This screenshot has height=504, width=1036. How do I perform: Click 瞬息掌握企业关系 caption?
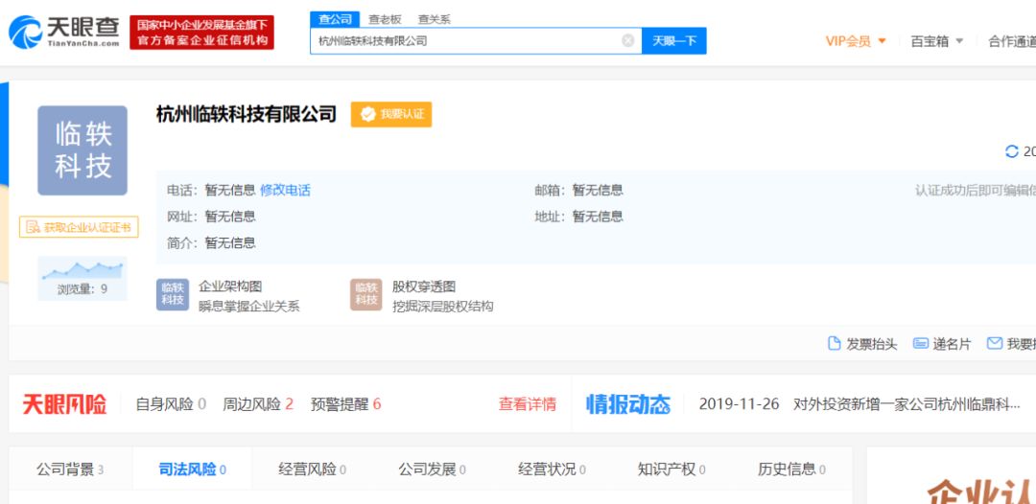[249, 306]
